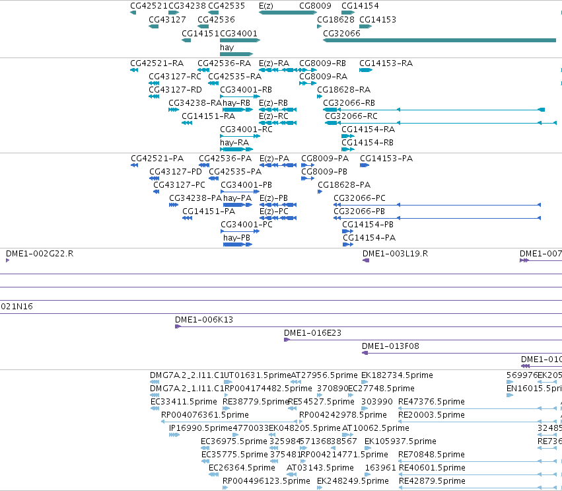Select protein CG43127-PC

click(x=179, y=185)
